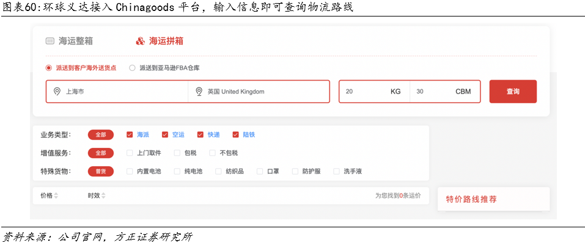Image resolution: width=585 pixels, height=242 pixels.
Task: Click 全部 button in 业务类型 row
Action: tap(101, 134)
